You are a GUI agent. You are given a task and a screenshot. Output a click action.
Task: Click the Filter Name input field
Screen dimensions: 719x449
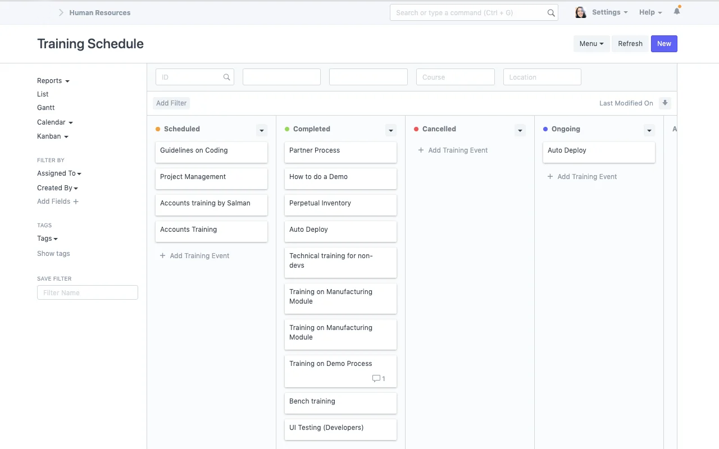(x=88, y=292)
